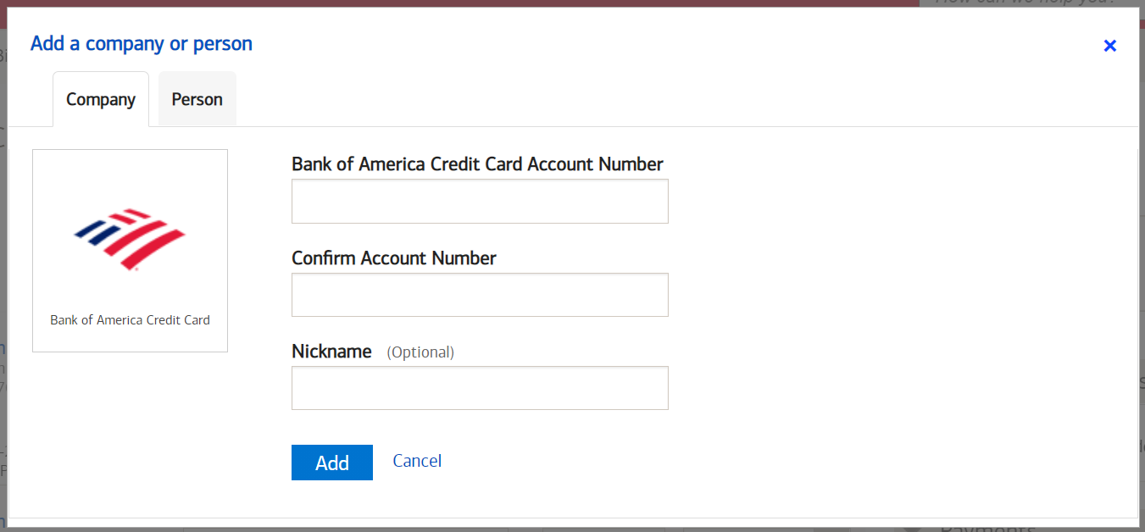Click the Bank of America Credit Card caption
1145x532 pixels.
tap(130, 320)
